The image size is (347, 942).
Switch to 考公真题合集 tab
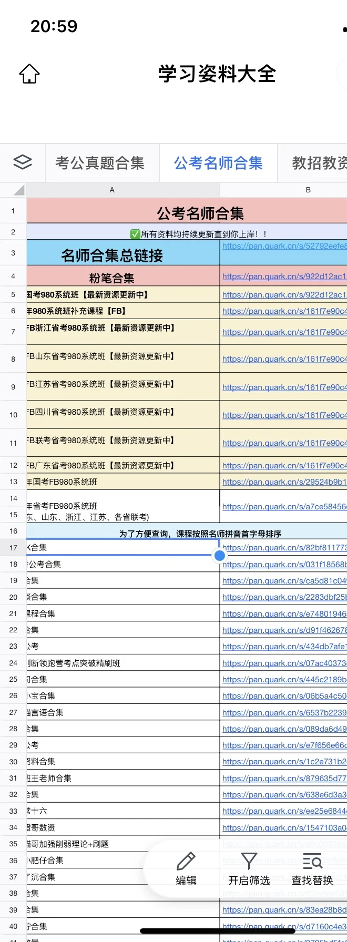click(x=100, y=163)
